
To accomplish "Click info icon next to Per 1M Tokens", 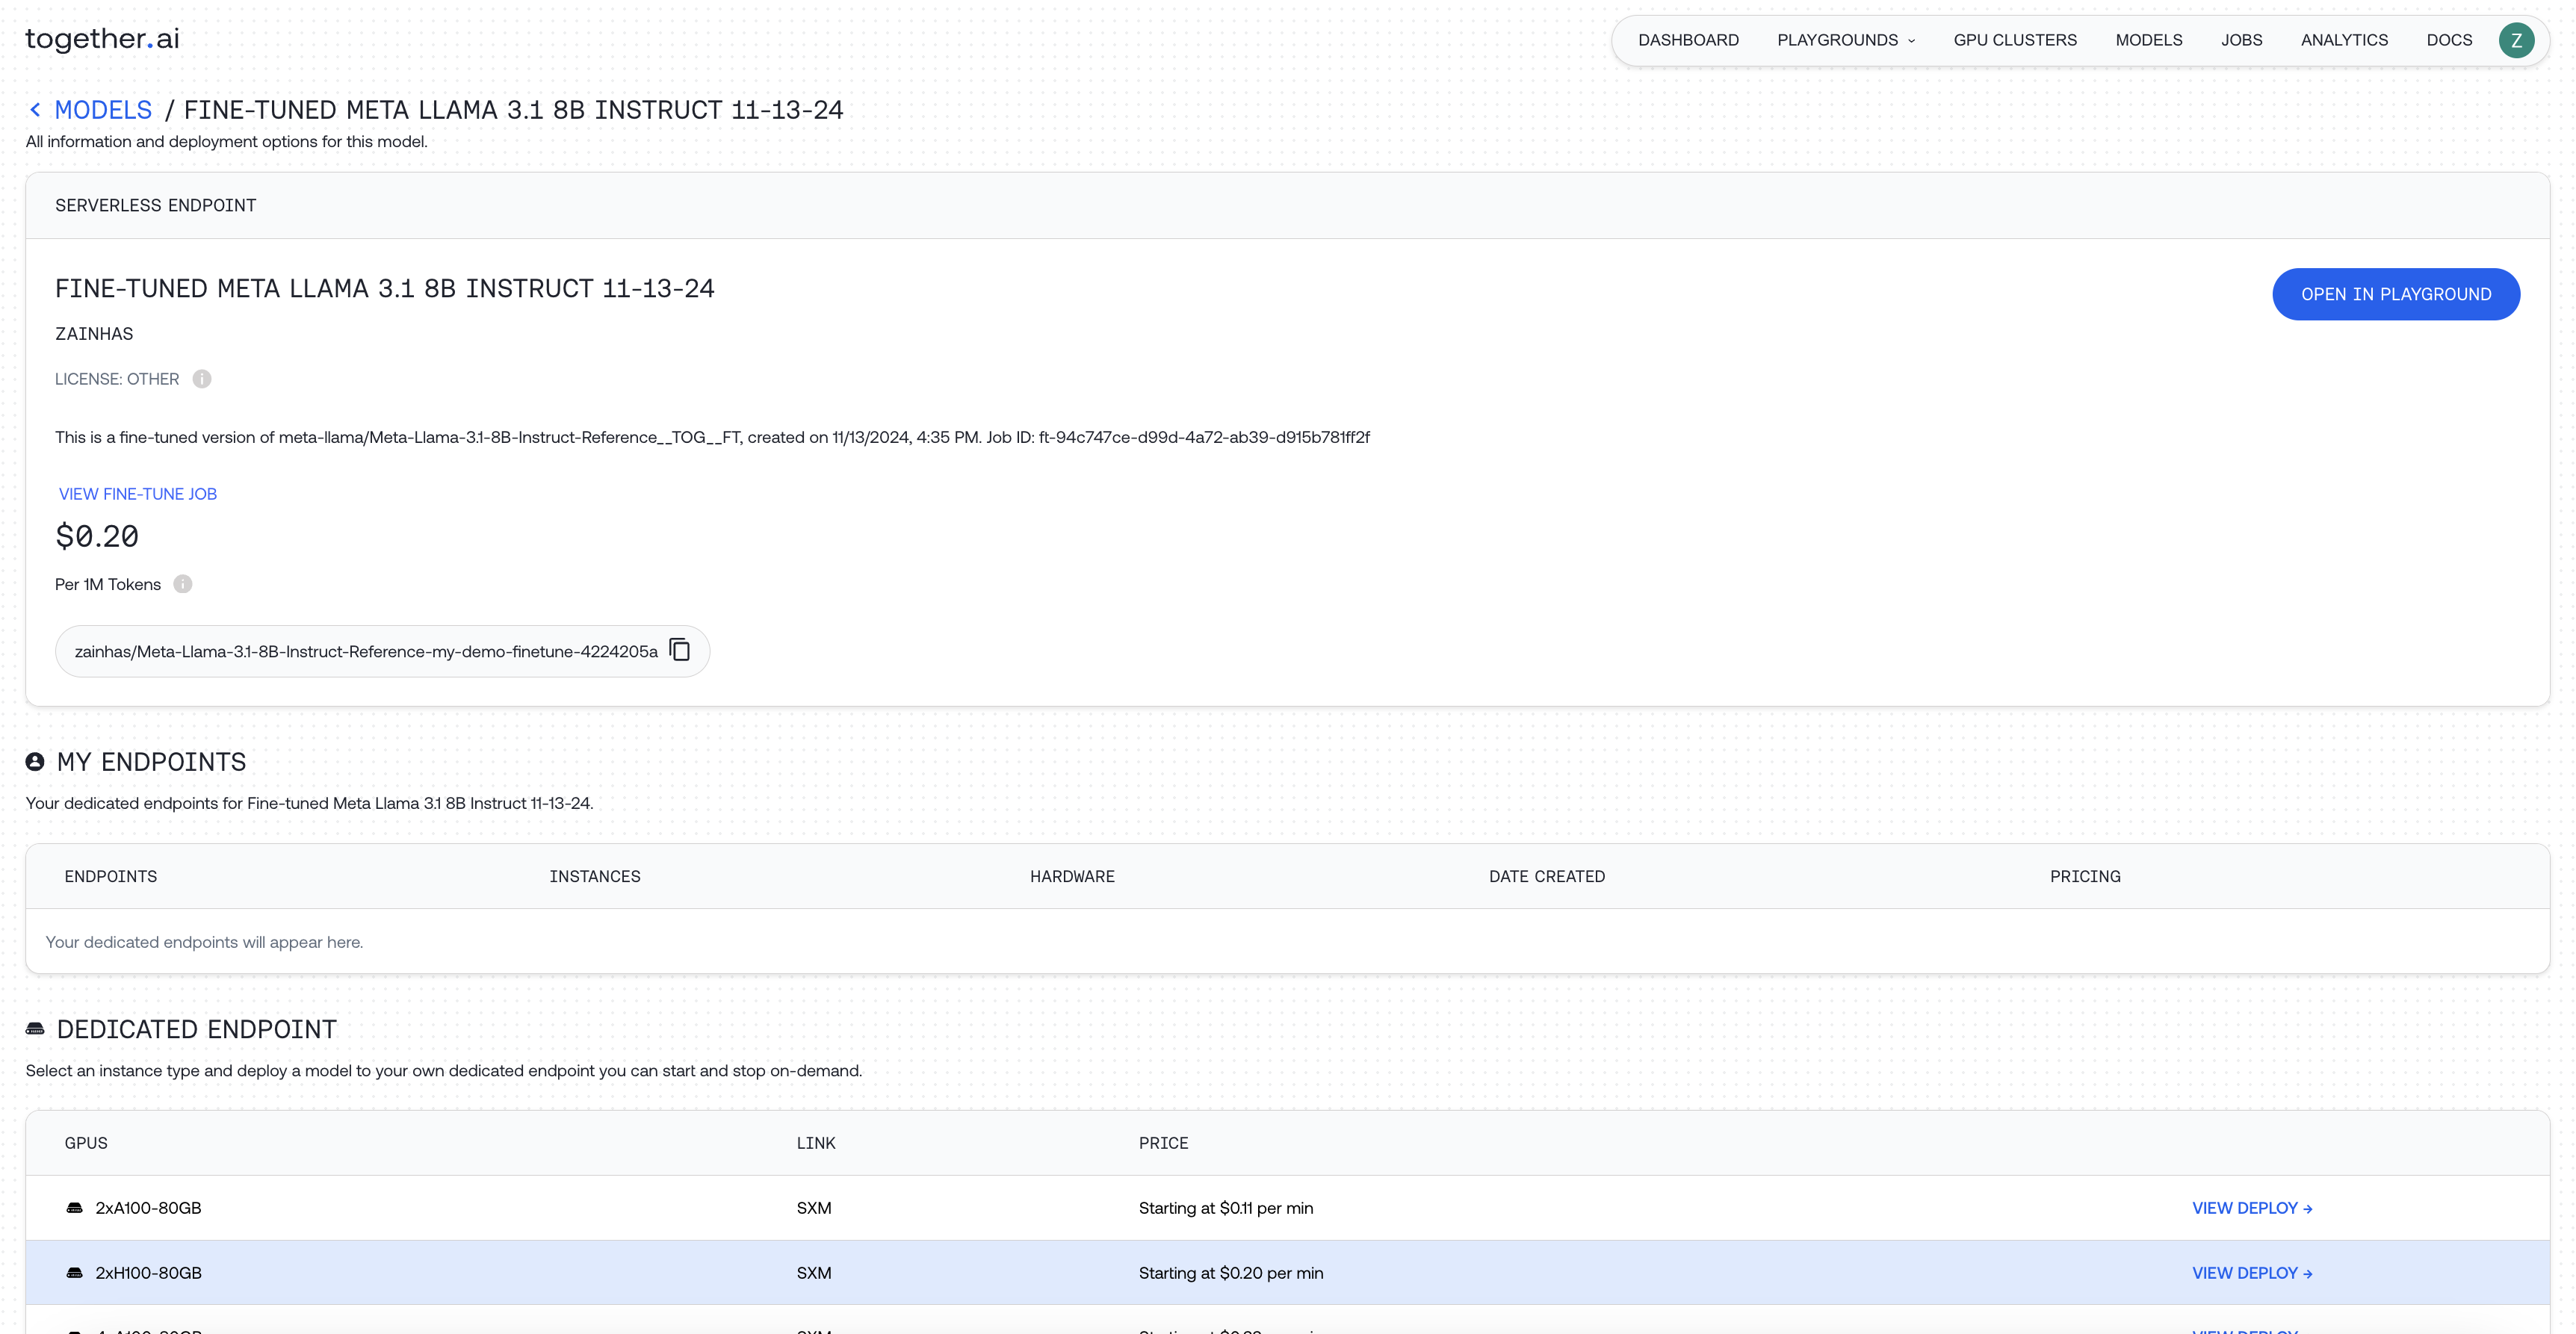I will pyautogui.click(x=183, y=584).
